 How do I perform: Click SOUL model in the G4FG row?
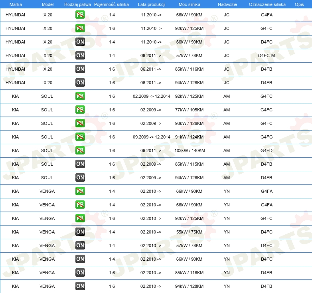pyautogui.click(x=47, y=137)
